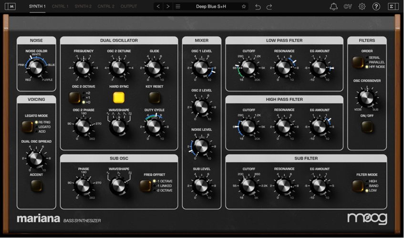The height and width of the screenshot is (238, 404).
Task: Open the CV settings icon
Action: 348,6
